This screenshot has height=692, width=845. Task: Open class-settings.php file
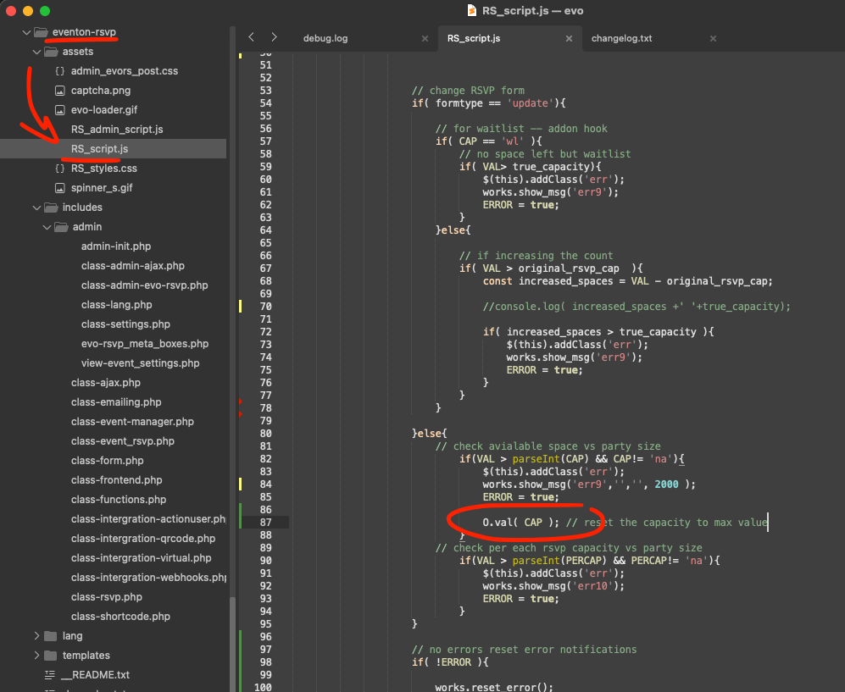125,324
